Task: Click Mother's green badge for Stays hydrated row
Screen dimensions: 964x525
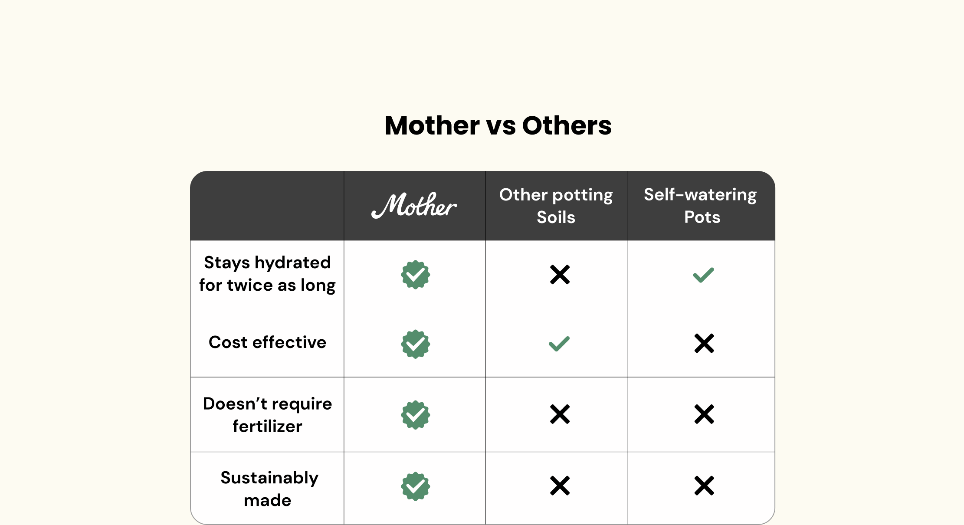Action: point(415,275)
